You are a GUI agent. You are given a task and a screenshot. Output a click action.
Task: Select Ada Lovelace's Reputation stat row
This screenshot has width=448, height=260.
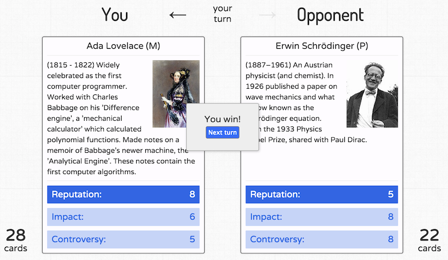click(x=123, y=194)
